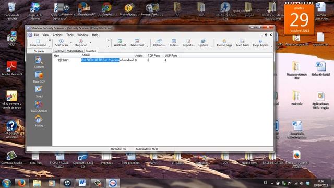Click the ES language indicator in tray
The height and width of the screenshot is (188, 334).
point(265,183)
